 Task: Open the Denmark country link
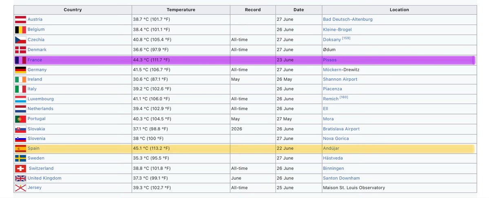[x=37, y=50]
